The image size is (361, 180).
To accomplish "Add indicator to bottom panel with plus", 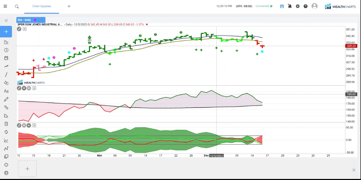I will click(34, 125).
